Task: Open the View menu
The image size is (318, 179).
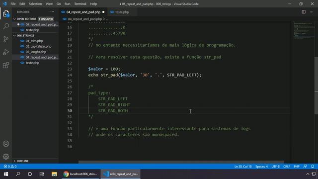Action: click(49, 4)
